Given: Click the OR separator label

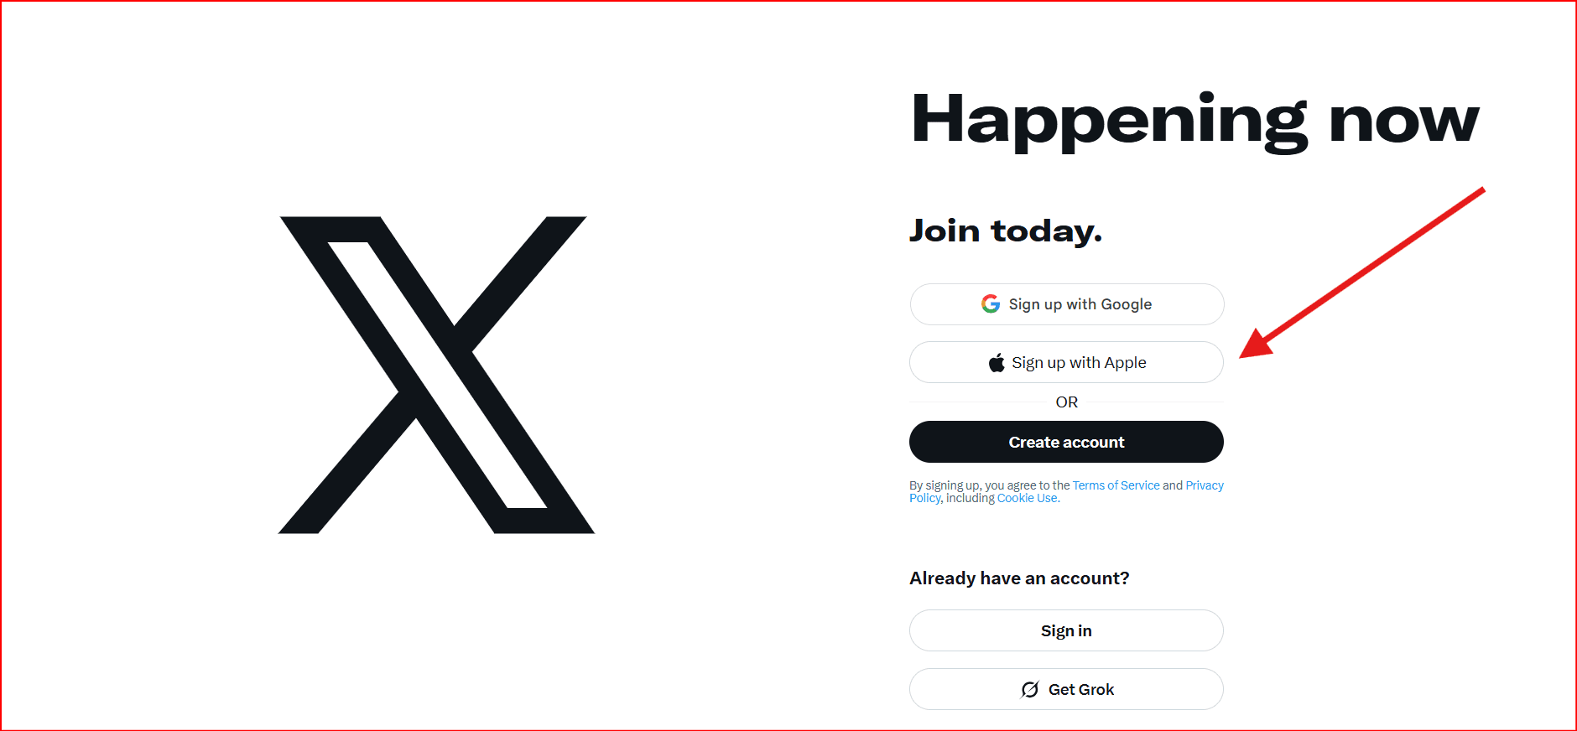Looking at the screenshot, I should (x=1067, y=402).
